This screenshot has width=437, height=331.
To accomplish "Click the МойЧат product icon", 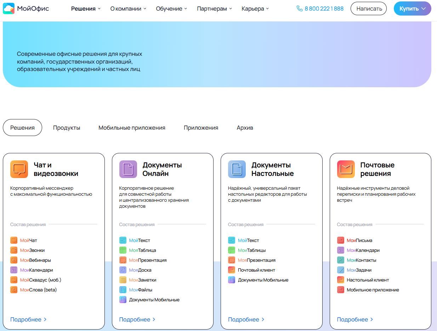I will (x=14, y=240).
